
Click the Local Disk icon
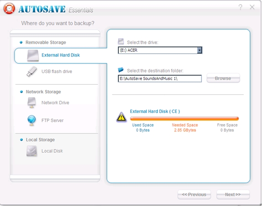31,151
